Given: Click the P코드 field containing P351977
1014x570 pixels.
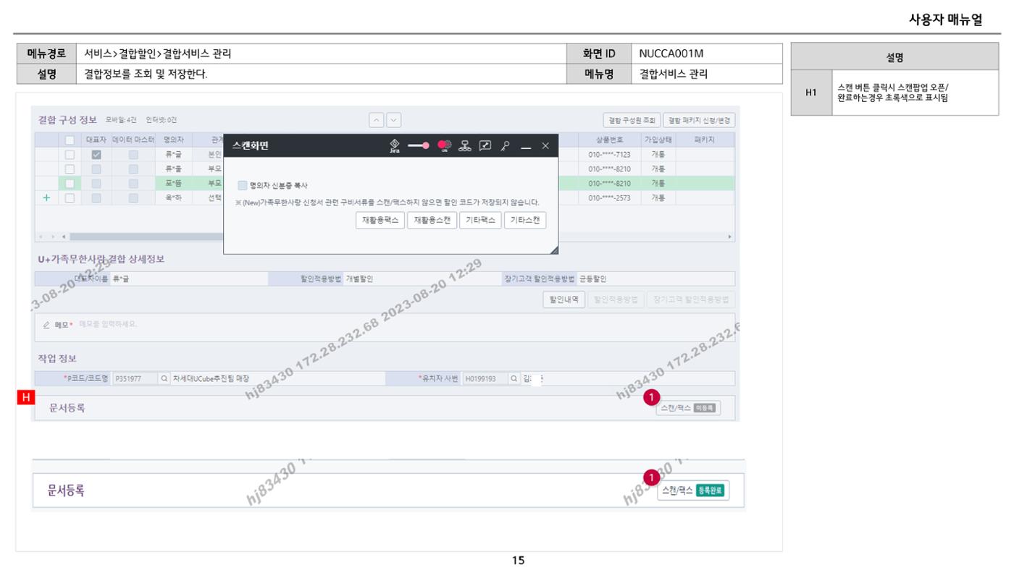Looking at the screenshot, I should (135, 378).
